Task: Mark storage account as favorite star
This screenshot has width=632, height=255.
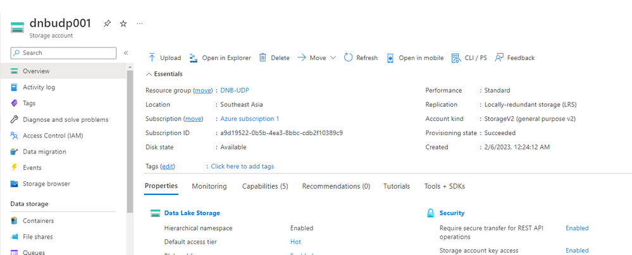Action: (x=123, y=23)
